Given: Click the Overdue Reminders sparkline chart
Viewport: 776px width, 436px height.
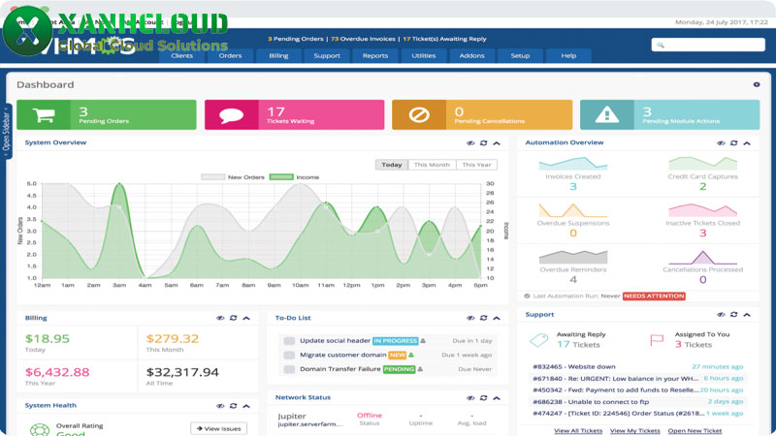Looking at the screenshot, I should pos(572,257).
